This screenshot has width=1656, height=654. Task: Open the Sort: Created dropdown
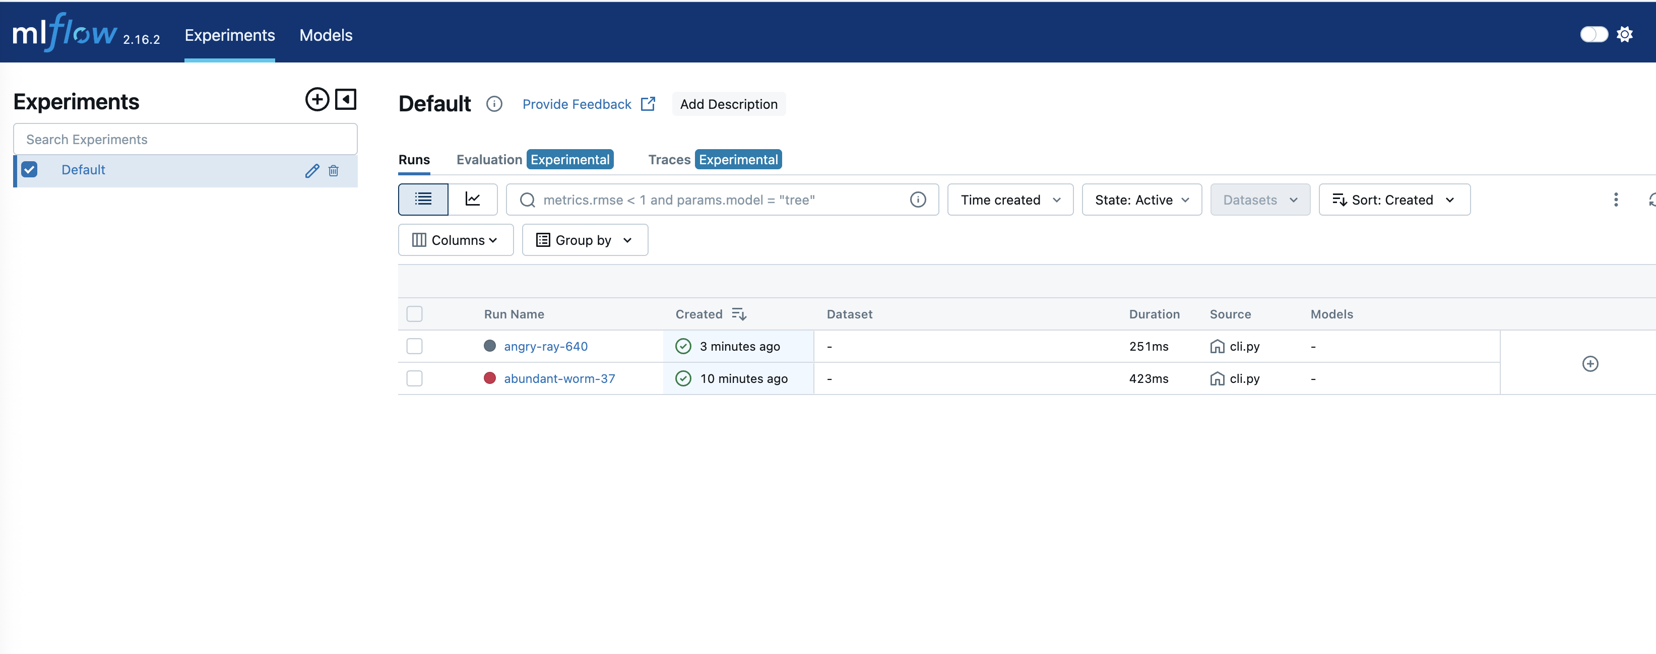point(1394,200)
